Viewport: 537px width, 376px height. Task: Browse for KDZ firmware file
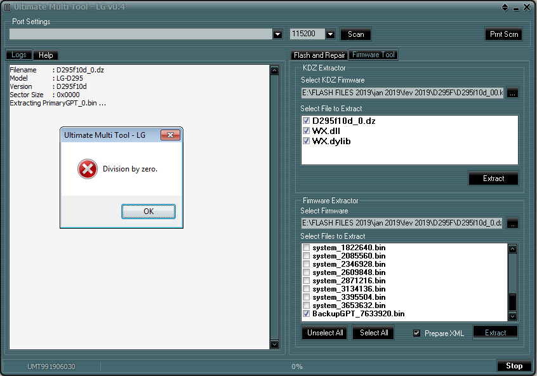(512, 93)
